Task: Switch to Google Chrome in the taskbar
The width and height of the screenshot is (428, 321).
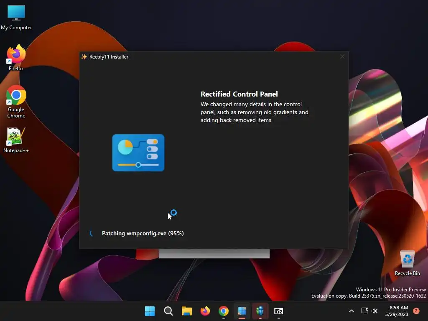Action: (x=223, y=311)
